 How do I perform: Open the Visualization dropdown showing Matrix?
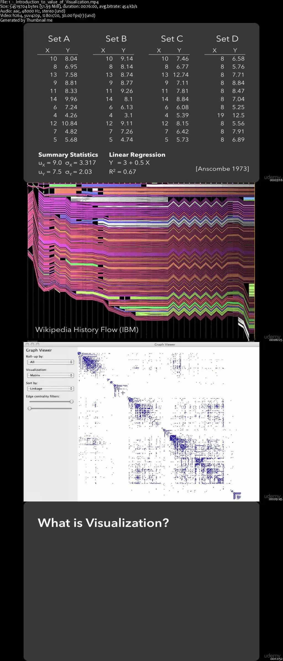click(50, 375)
